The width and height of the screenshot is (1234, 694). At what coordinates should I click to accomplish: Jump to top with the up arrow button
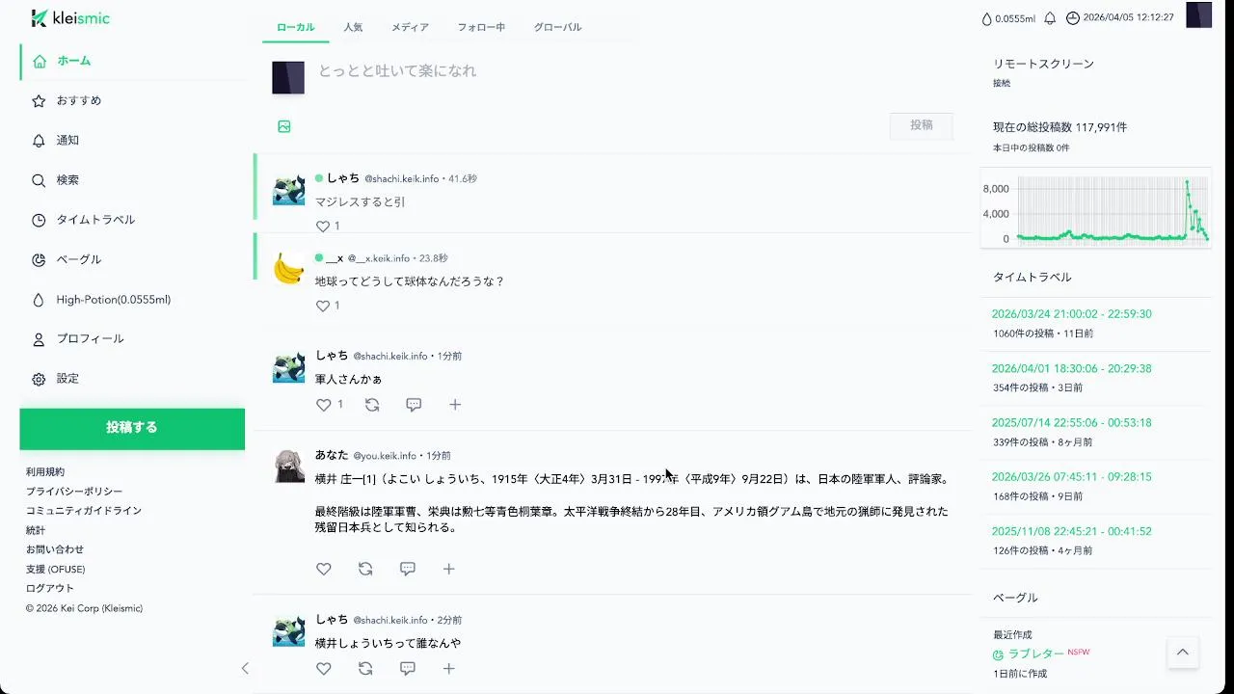(x=1183, y=653)
